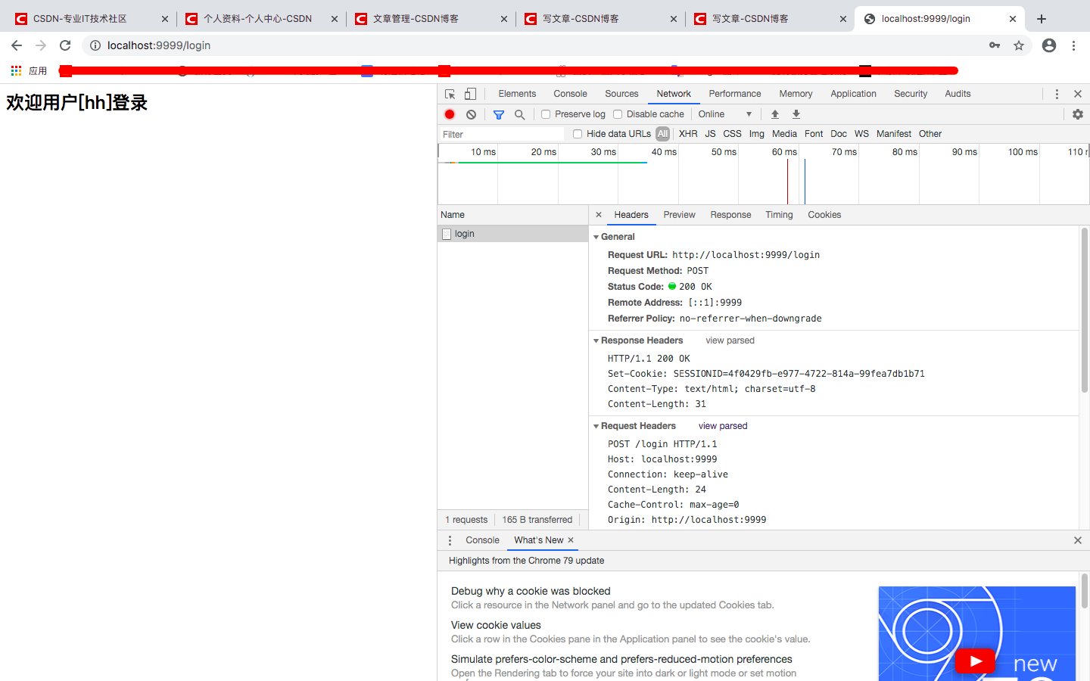Activate the DevTools inspect element tool
This screenshot has height=681, width=1090.
tap(450, 94)
